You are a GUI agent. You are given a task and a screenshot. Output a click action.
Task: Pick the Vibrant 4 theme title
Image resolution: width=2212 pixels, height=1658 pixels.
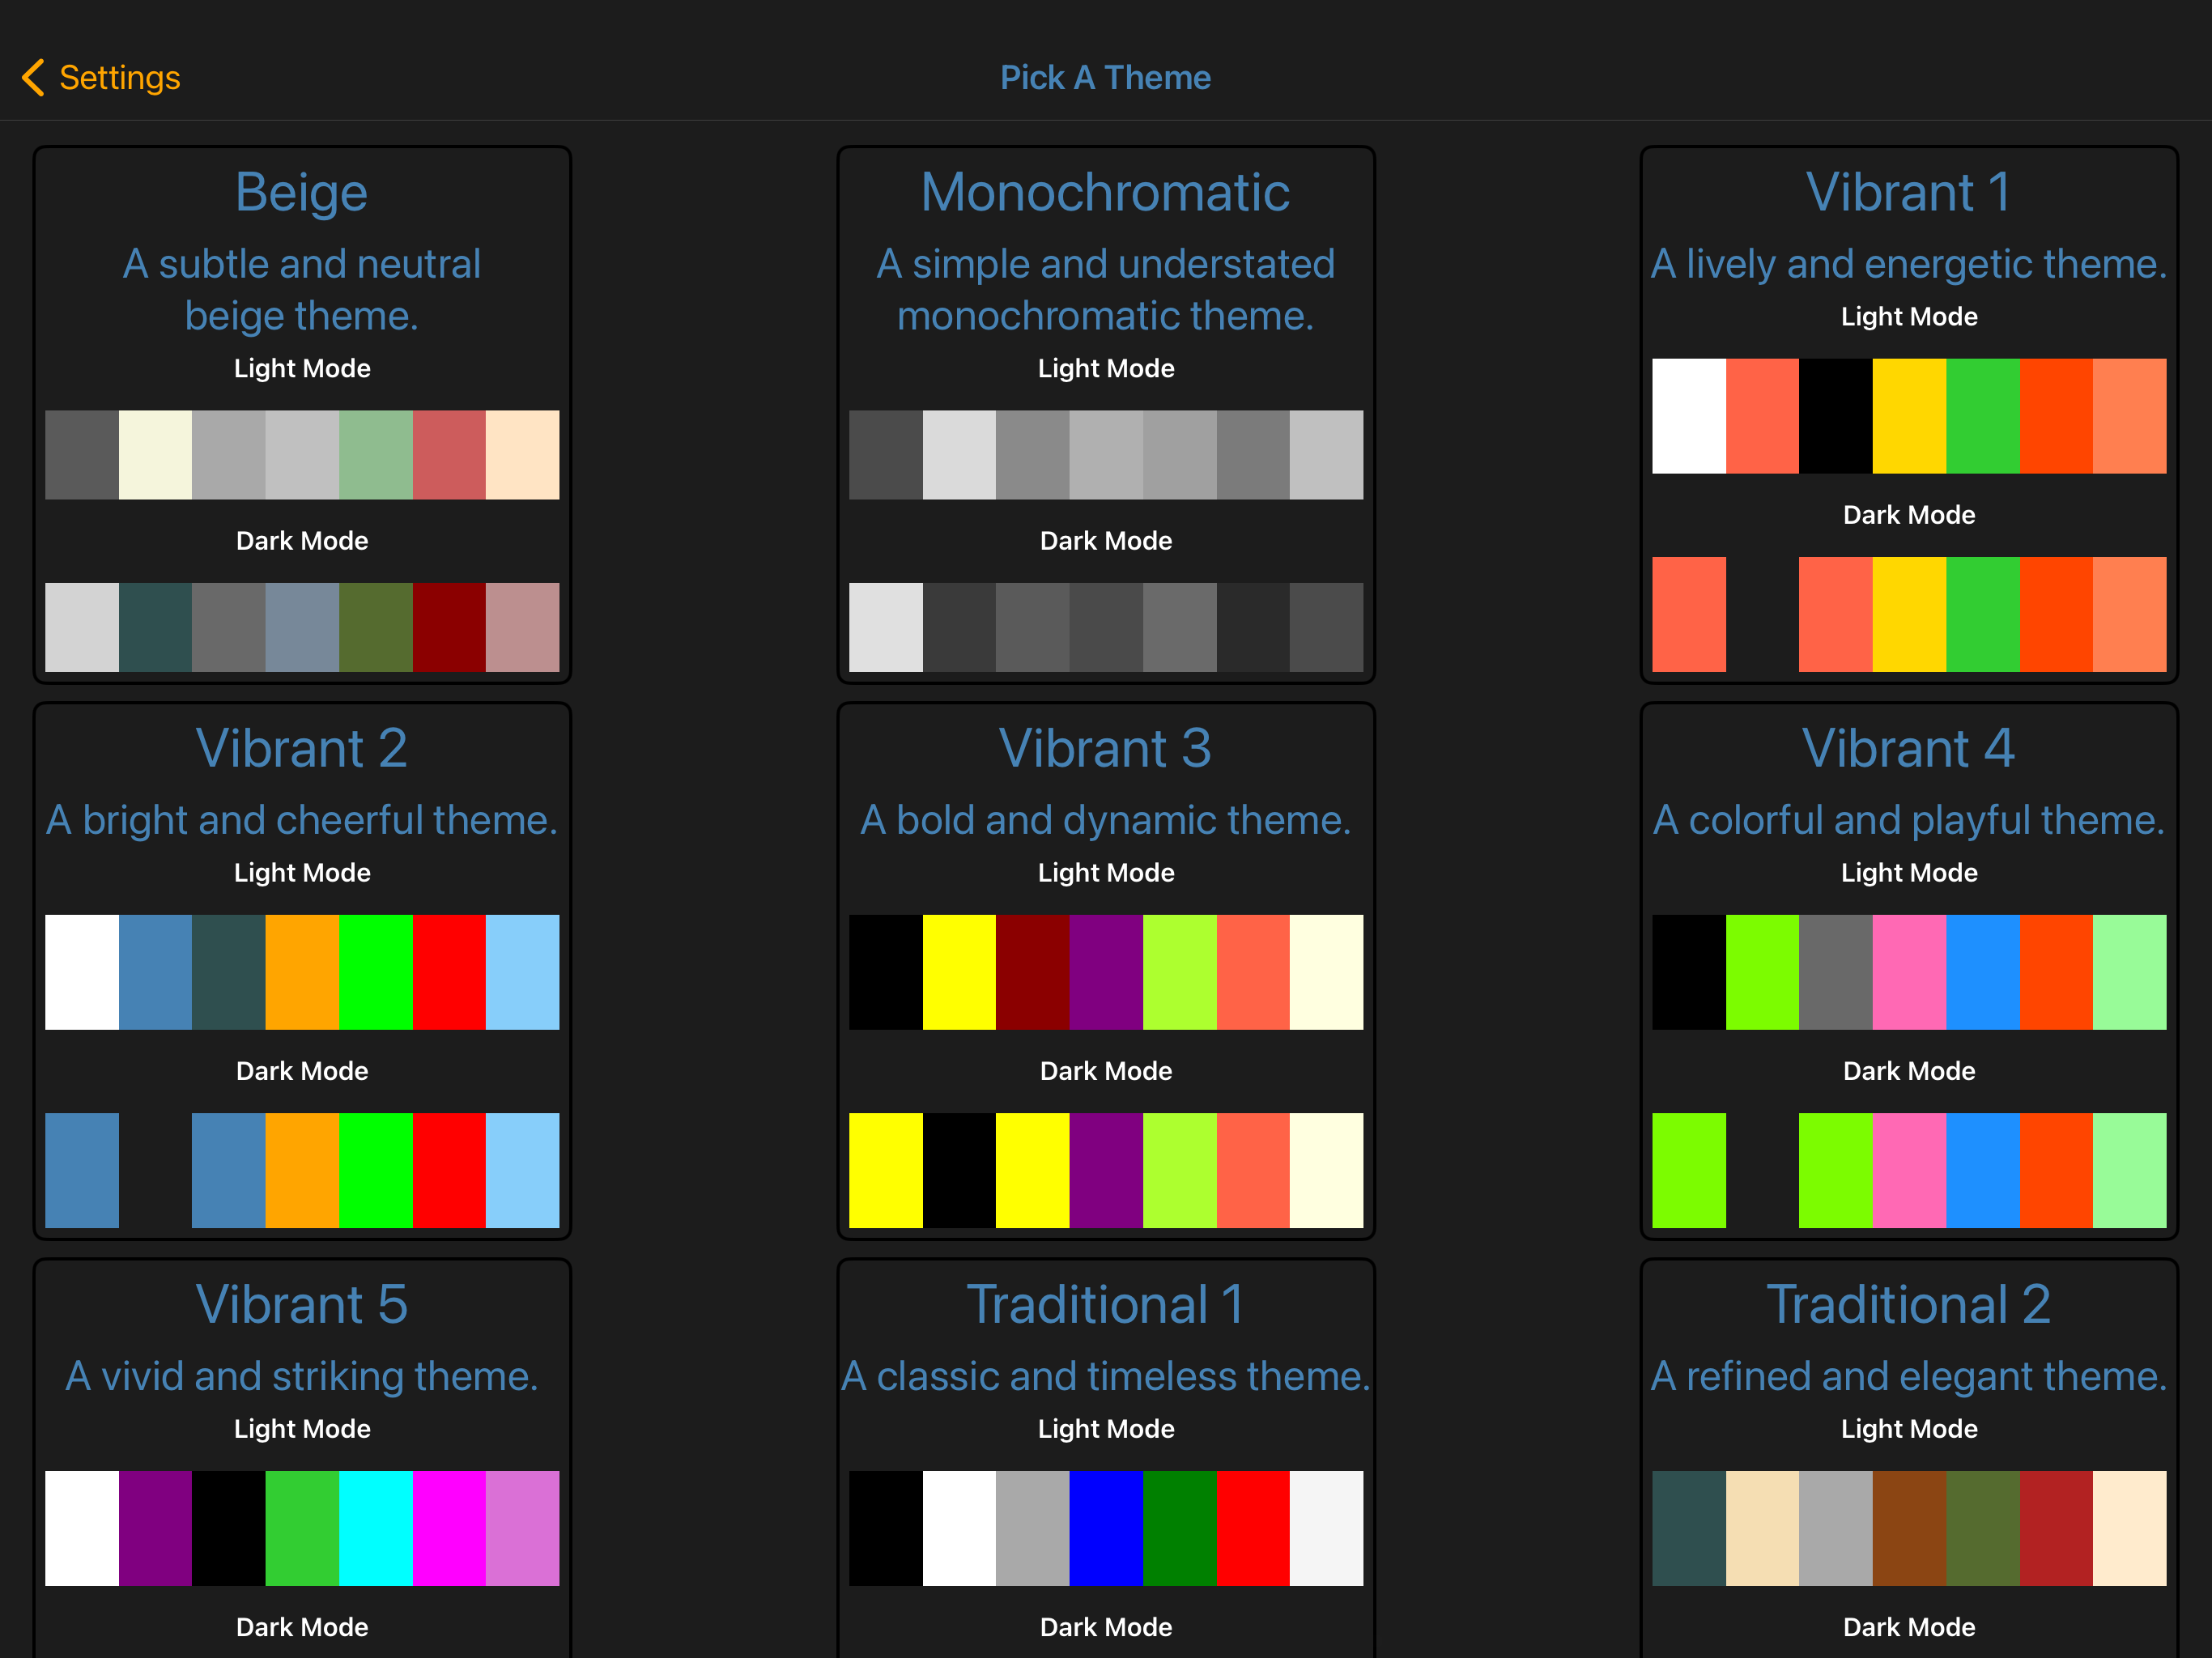coord(1908,748)
